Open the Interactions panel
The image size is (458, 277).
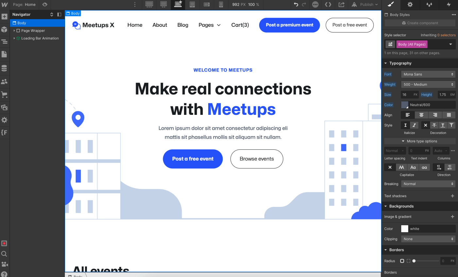point(448,5)
